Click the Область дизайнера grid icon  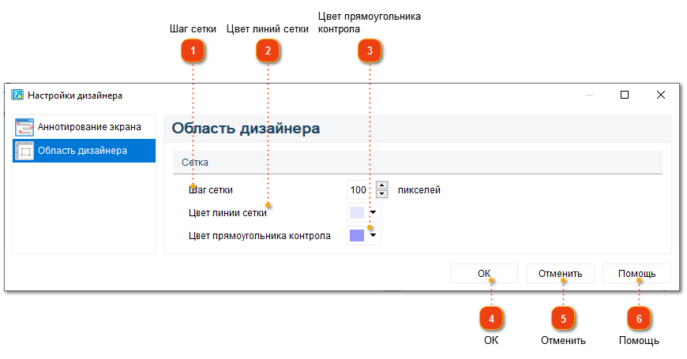point(24,151)
